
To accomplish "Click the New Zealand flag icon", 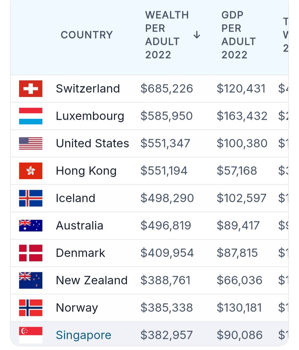I will tap(31, 280).
